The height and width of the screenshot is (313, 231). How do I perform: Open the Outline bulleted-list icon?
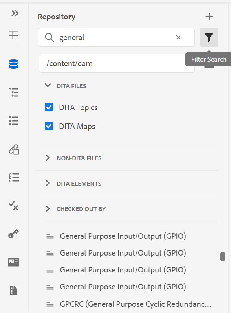pyautogui.click(x=14, y=92)
